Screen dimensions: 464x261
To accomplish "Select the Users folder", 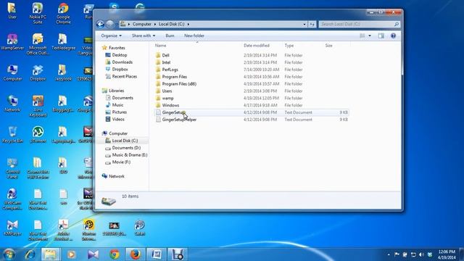I will [x=167, y=91].
